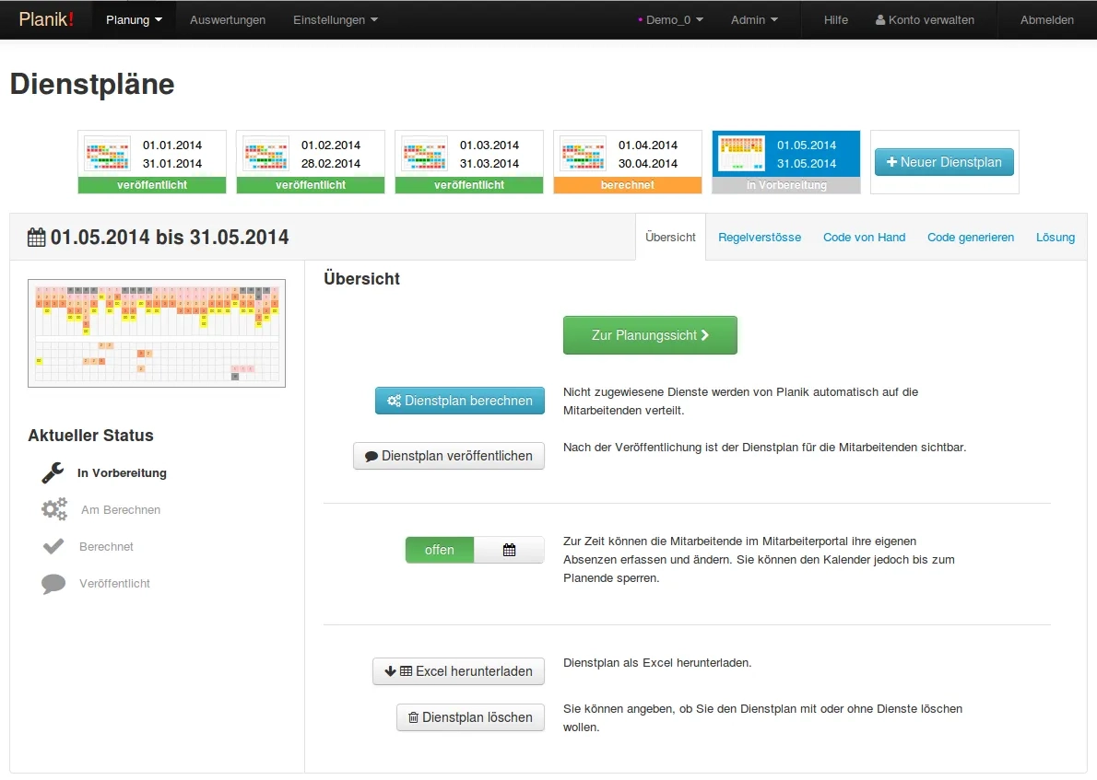Click the large May schedule preview image
Image resolution: width=1097 pixels, height=780 pixels.
click(157, 332)
